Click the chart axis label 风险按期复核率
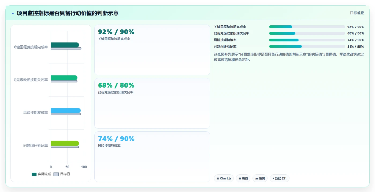This screenshot has width=375, height=192. point(36,113)
